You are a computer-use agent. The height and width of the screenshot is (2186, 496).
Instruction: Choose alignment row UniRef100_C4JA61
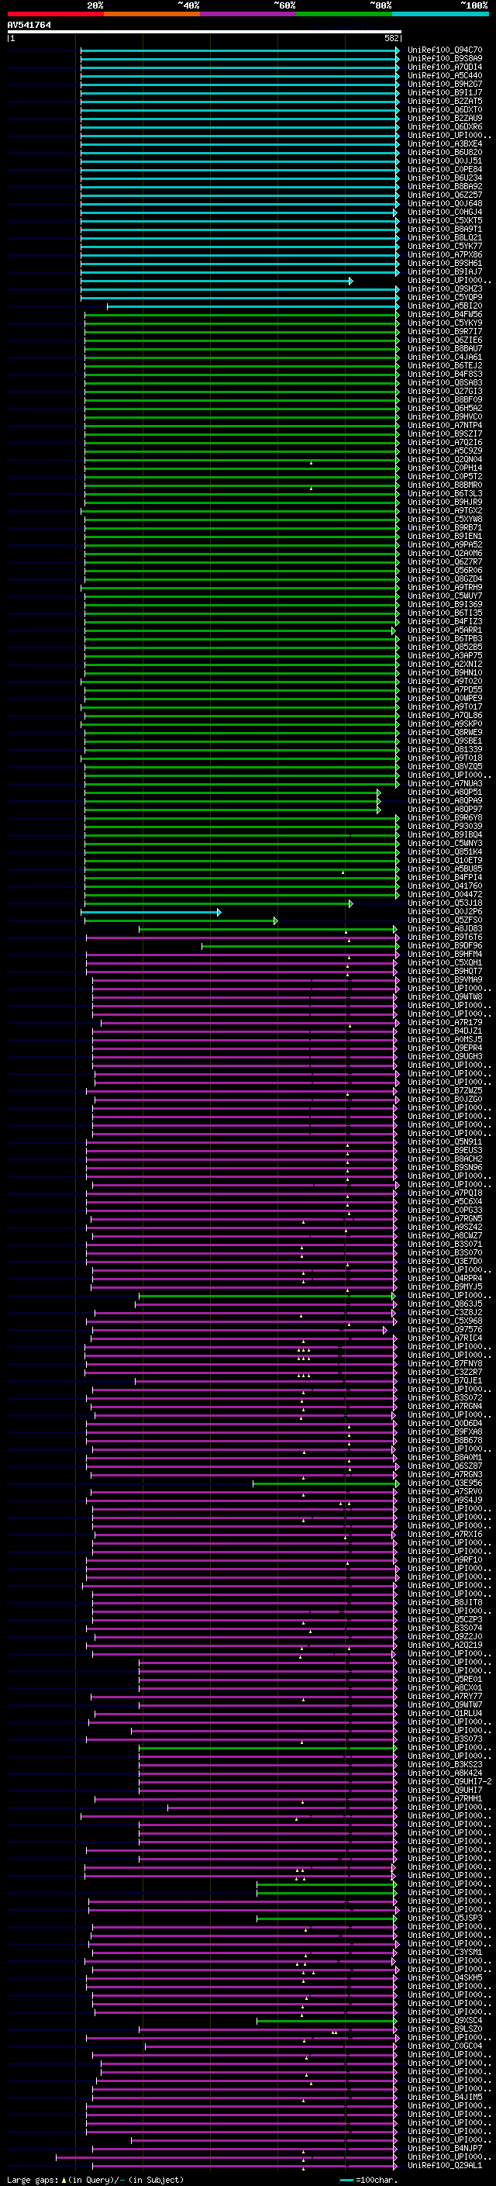tap(445, 357)
